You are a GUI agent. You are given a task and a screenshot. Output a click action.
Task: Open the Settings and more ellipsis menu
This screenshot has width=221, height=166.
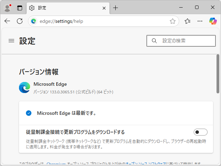[x=200, y=21]
